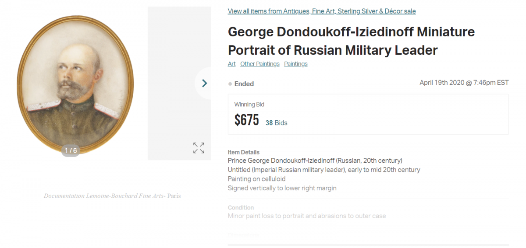Image resolution: width=526 pixels, height=248 pixels.
Task: Open the Art category link
Action: pyautogui.click(x=232, y=64)
